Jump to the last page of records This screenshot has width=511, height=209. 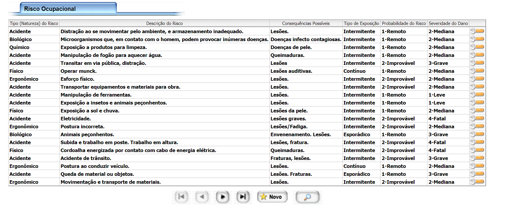(243, 197)
